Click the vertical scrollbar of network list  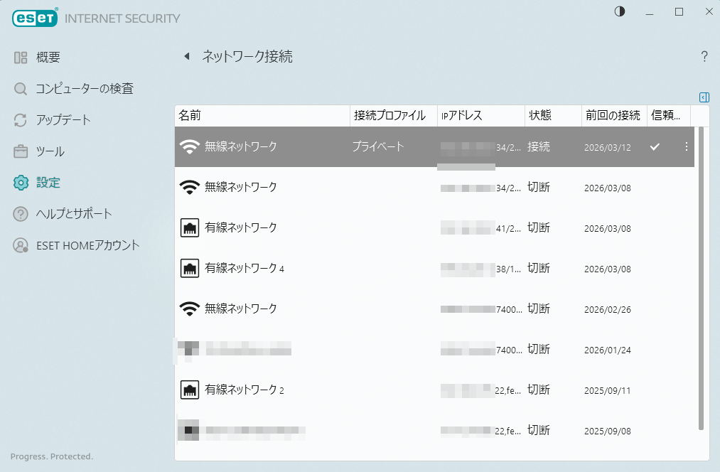click(x=701, y=277)
